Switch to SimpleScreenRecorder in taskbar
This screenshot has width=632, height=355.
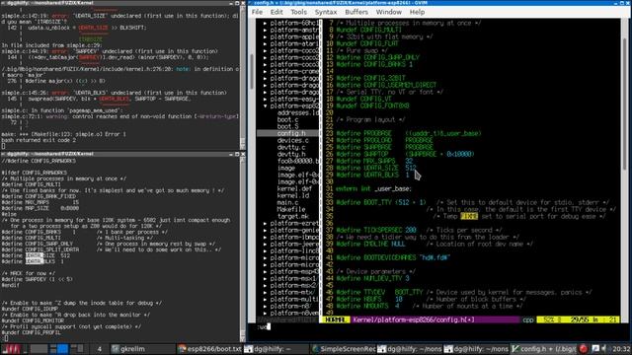(344, 349)
